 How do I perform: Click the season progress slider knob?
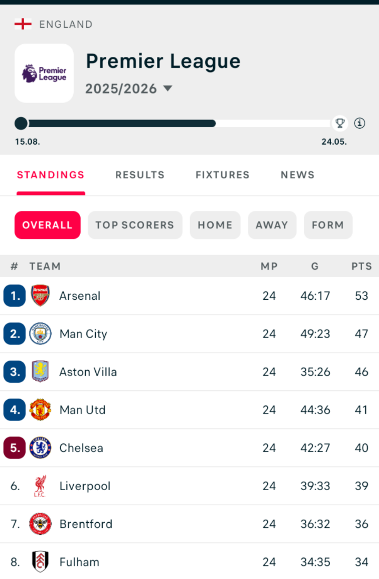21,123
